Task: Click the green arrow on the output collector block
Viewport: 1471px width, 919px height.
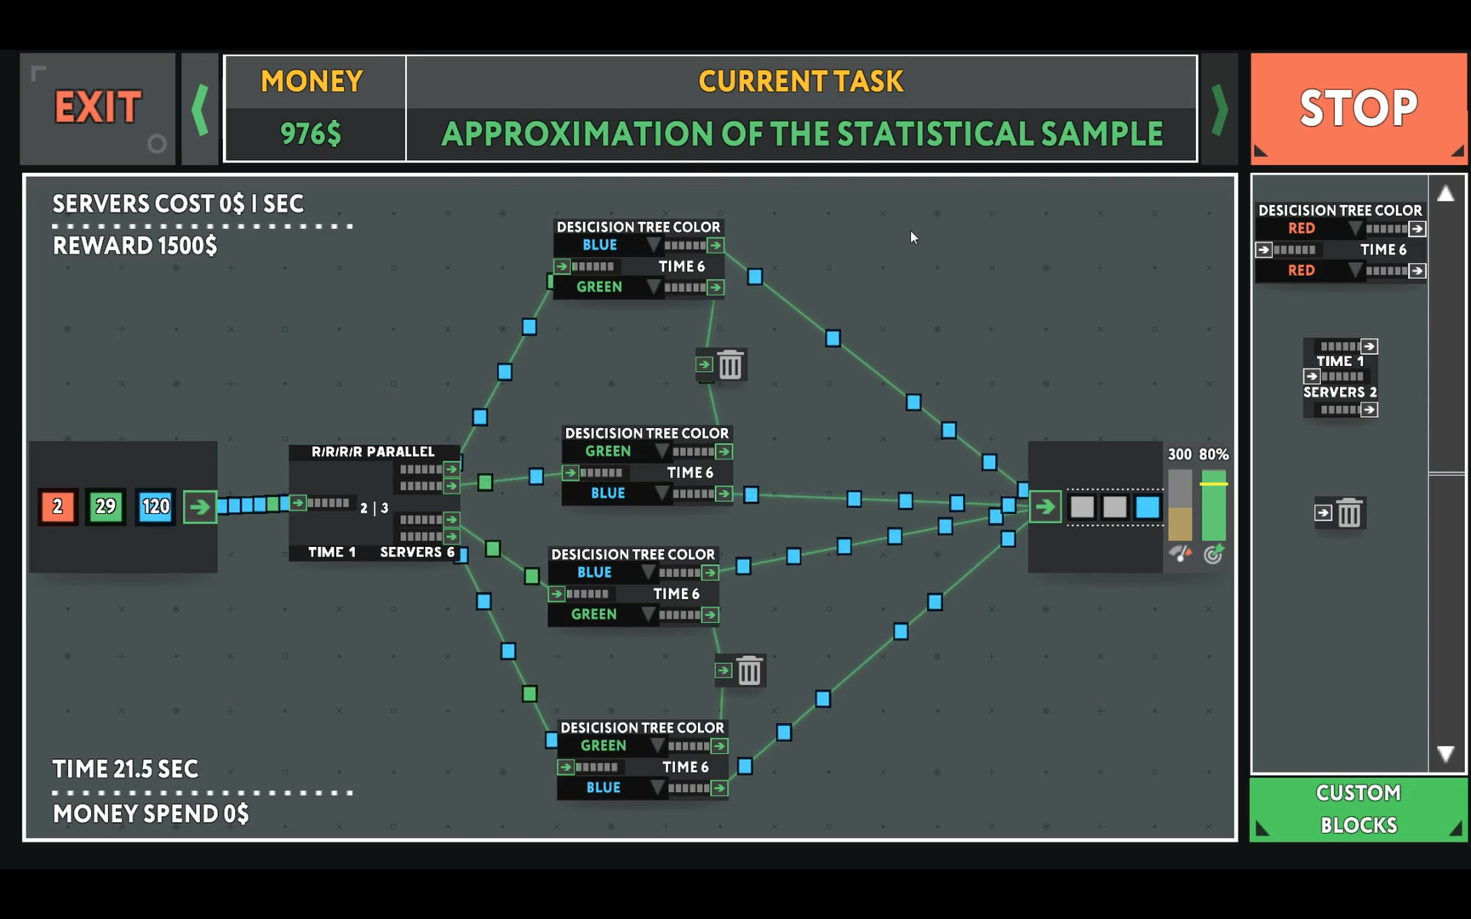Action: coord(1045,506)
